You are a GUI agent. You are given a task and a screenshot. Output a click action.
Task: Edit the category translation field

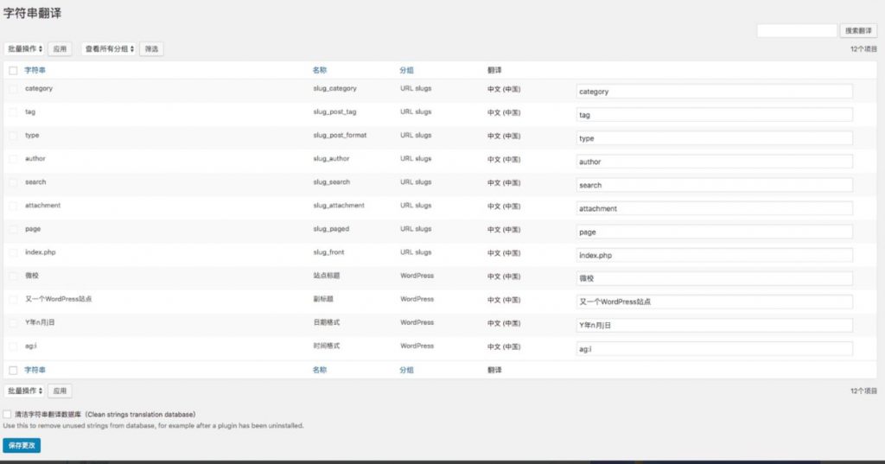[x=714, y=92]
